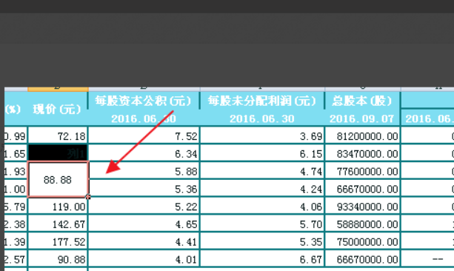Select the cell with value 7.52
This screenshot has width=454, height=271.
[x=144, y=135]
